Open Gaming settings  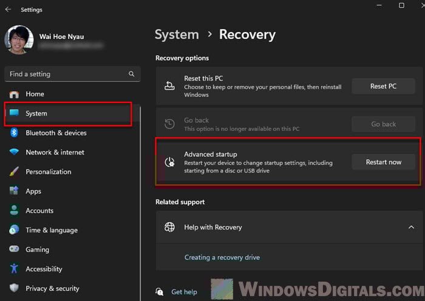pos(72,250)
